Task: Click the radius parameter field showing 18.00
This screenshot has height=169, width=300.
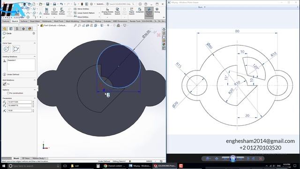Action: click(19, 111)
